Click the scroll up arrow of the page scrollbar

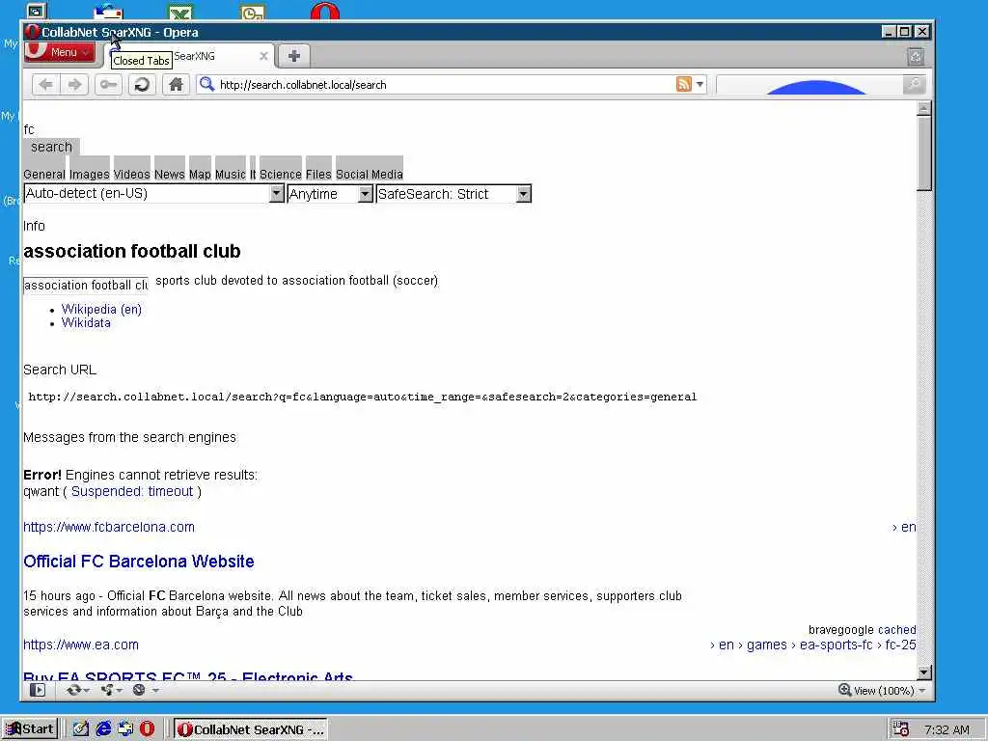pos(923,108)
